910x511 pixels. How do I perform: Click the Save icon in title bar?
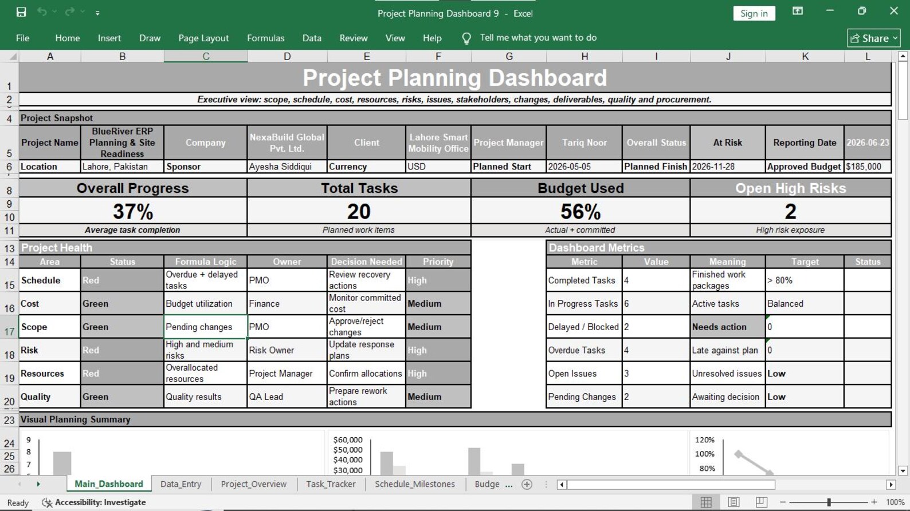(21, 12)
